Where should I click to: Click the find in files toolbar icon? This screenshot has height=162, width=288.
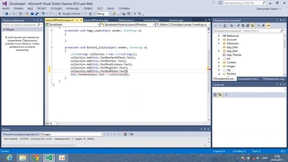tap(114, 14)
